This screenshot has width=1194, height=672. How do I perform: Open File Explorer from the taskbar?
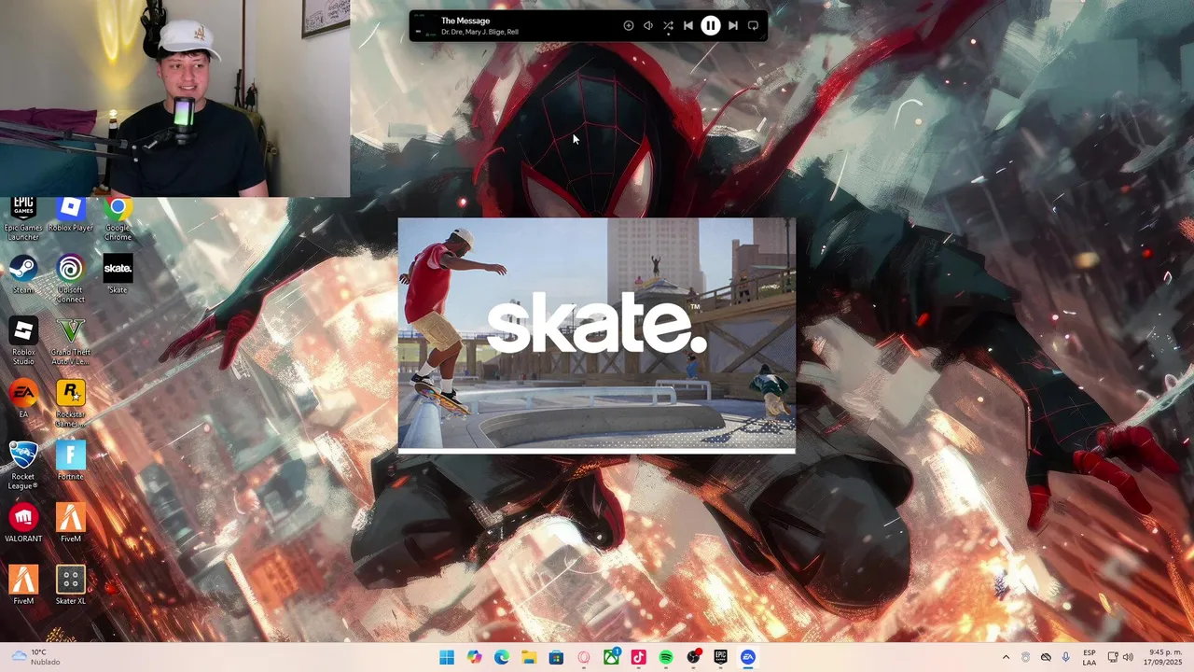529,657
